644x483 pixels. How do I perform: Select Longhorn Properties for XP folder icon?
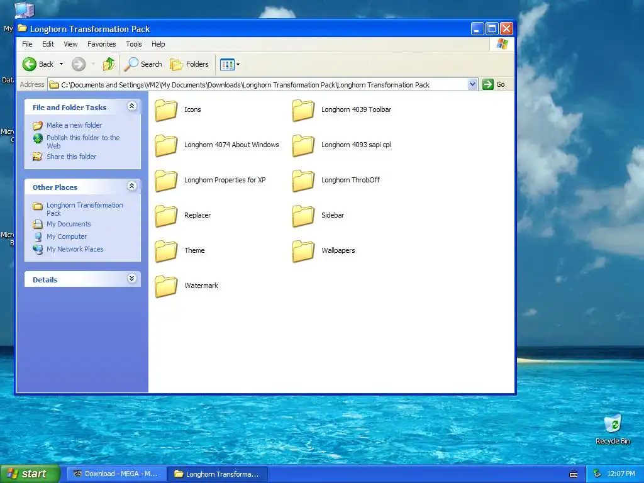(166, 180)
